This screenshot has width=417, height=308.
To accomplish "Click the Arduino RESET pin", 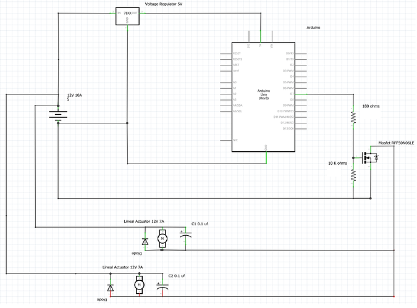I will [226, 54].
